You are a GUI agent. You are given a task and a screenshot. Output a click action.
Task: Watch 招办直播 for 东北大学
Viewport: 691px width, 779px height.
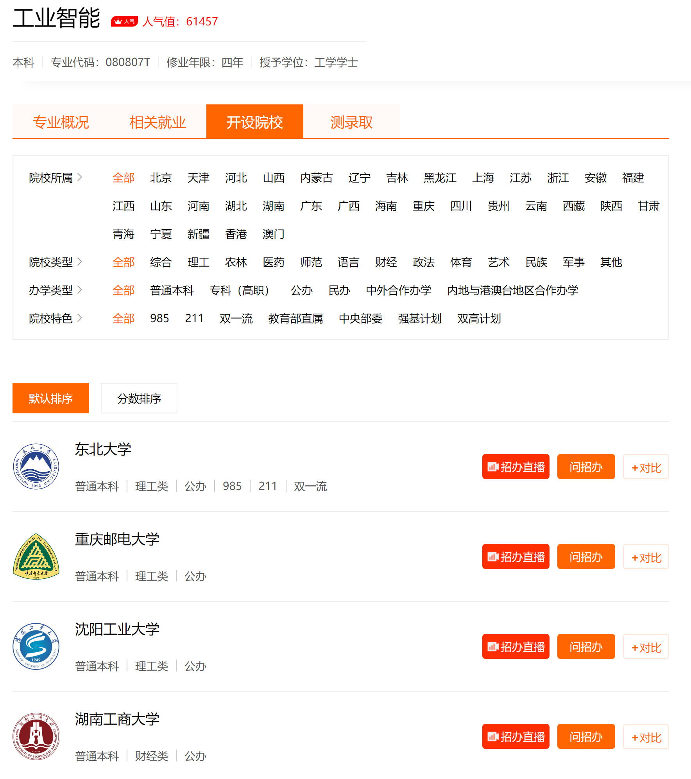pyautogui.click(x=516, y=467)
